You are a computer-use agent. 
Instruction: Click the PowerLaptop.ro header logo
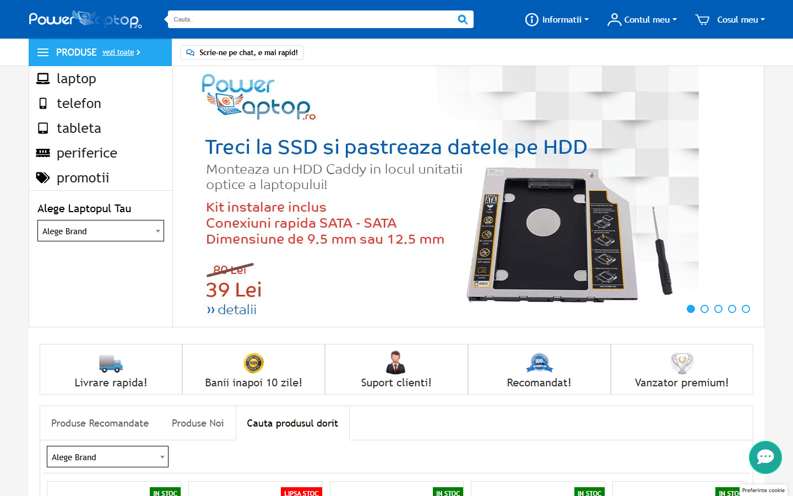pyautogui.click(x=85, y=19)
